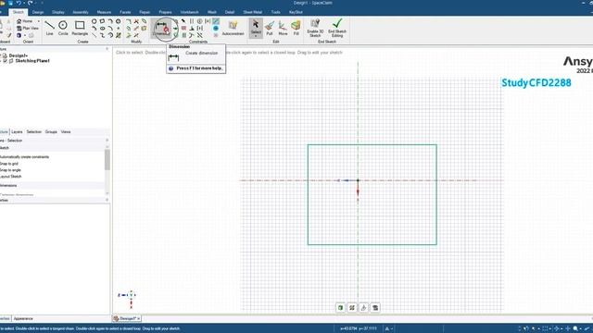The height and width of the screenshot is (333, 593).
Task: Switch to the Layers panel tab
Action: 17,131
